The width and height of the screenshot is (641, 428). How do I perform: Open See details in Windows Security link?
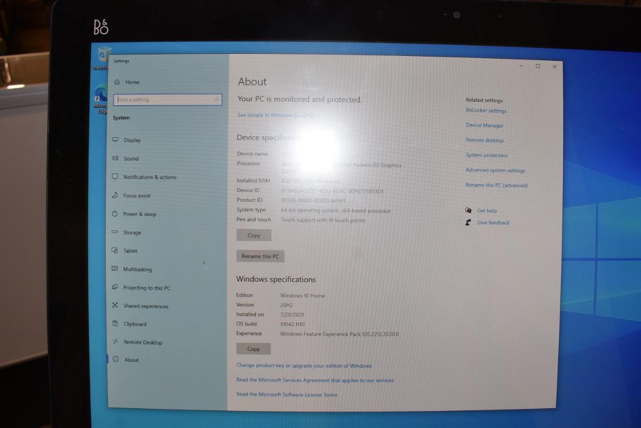pos(275,115)
